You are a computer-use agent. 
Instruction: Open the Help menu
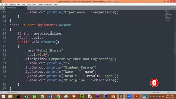(56, 4)
